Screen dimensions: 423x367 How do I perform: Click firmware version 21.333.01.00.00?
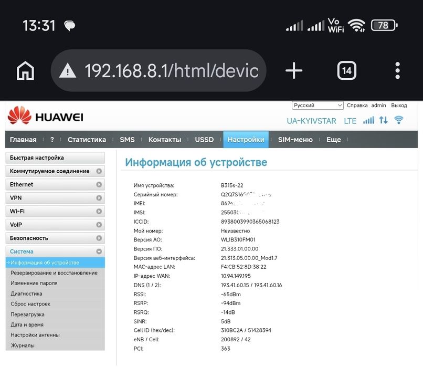point(239,249)
